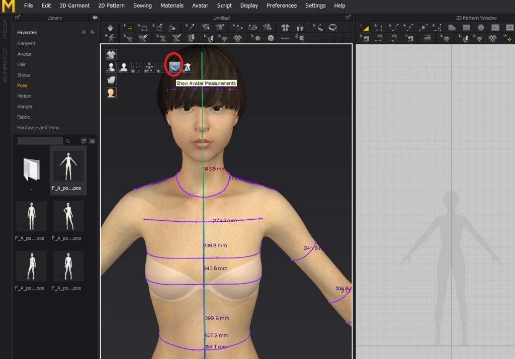Choose the dashed box Select Mesh tool
This screenshot has height=359, width=515.
(x=143, y=28)
